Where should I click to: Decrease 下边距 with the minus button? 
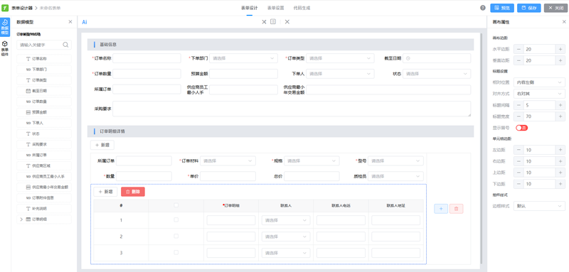519,184
